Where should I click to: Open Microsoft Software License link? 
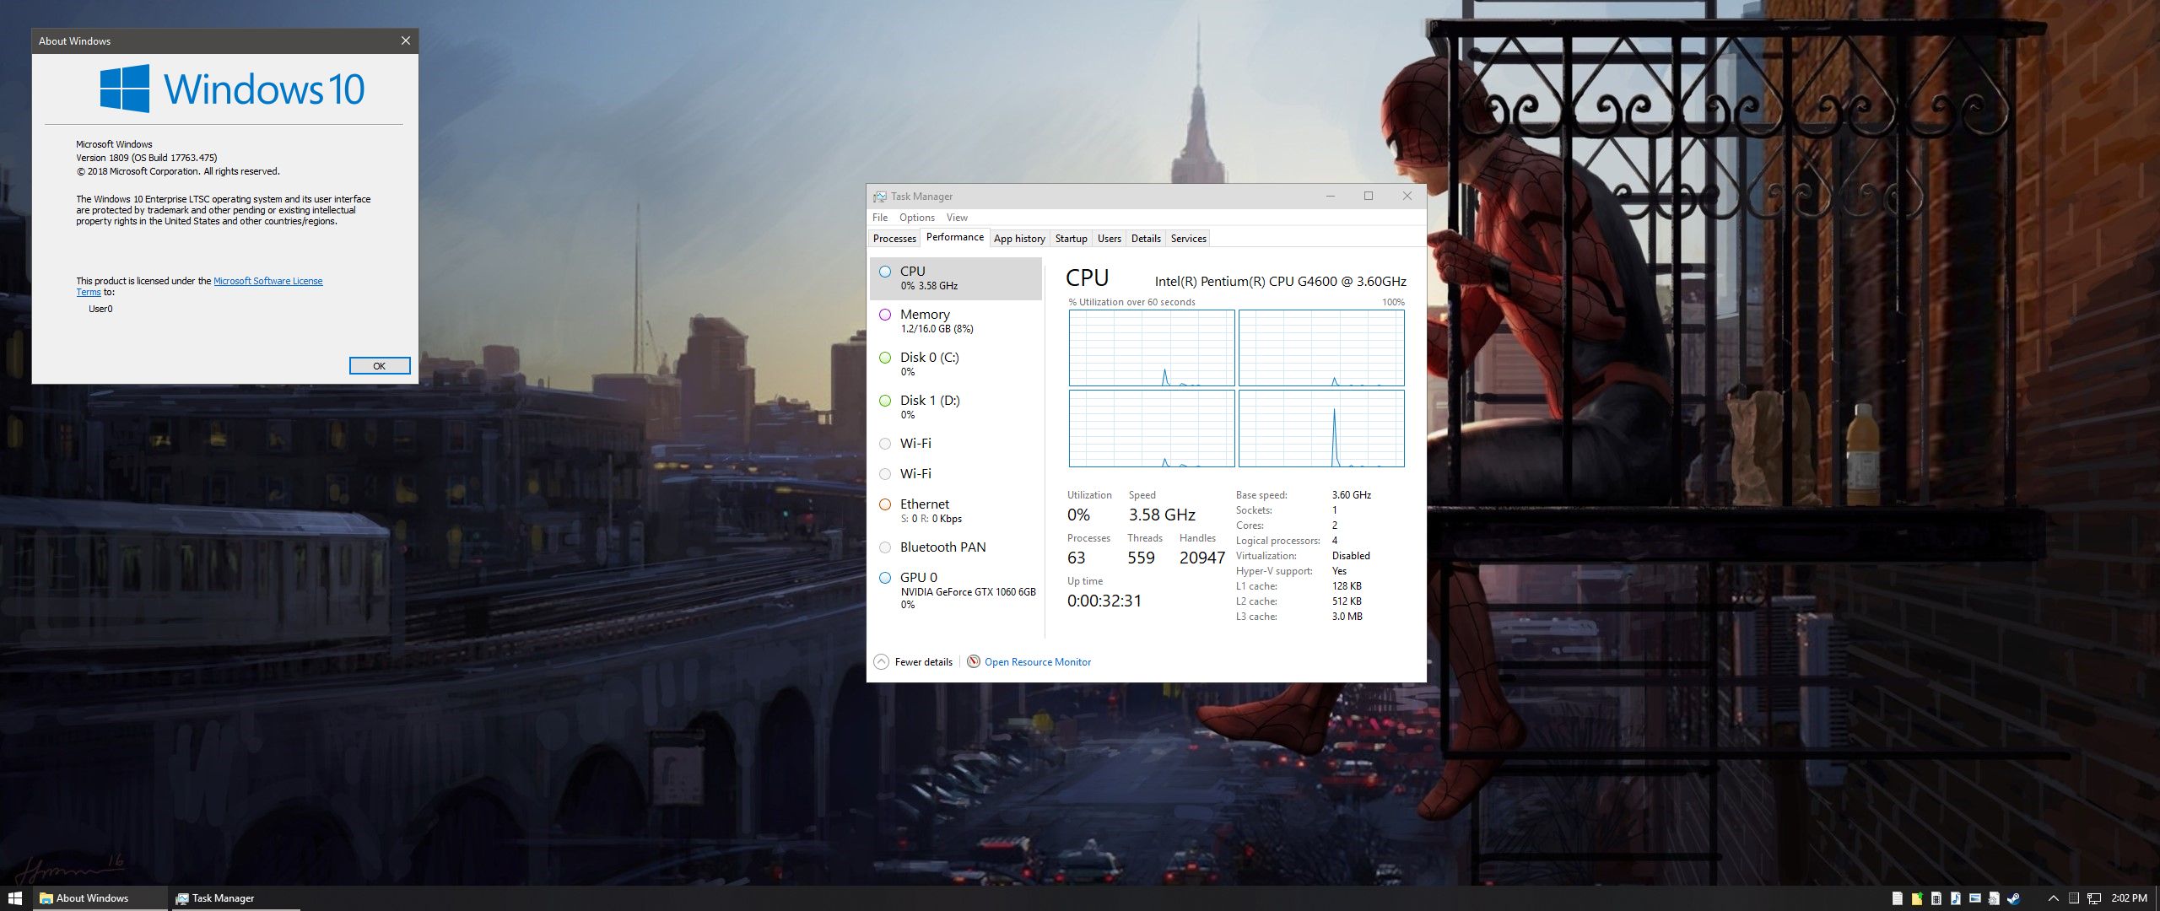[x=267, y=282]
